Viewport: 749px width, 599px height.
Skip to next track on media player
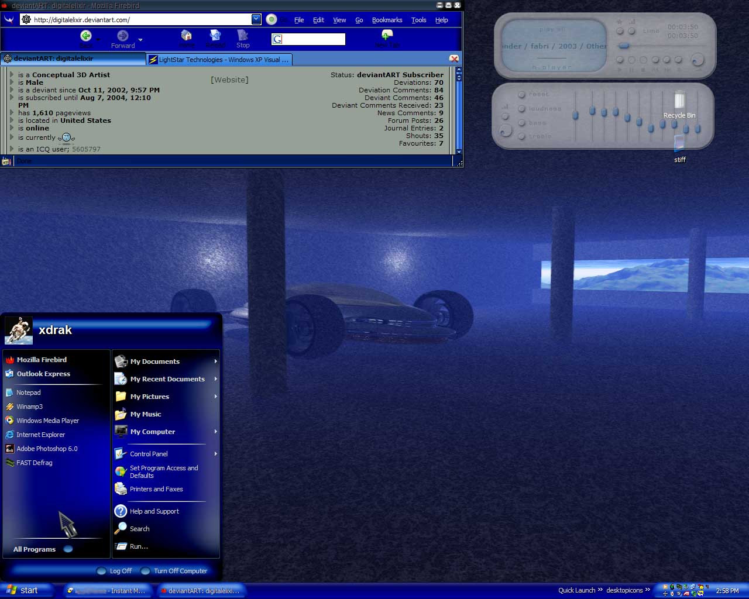coord(666,60)
